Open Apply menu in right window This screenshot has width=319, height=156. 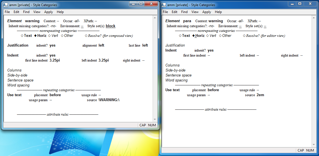click(207, 12)
